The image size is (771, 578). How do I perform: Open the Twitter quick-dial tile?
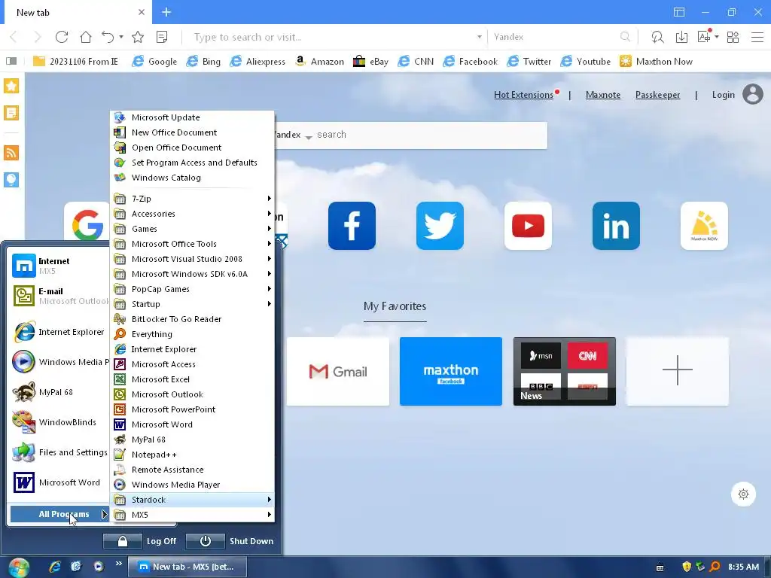click(440, 226)
